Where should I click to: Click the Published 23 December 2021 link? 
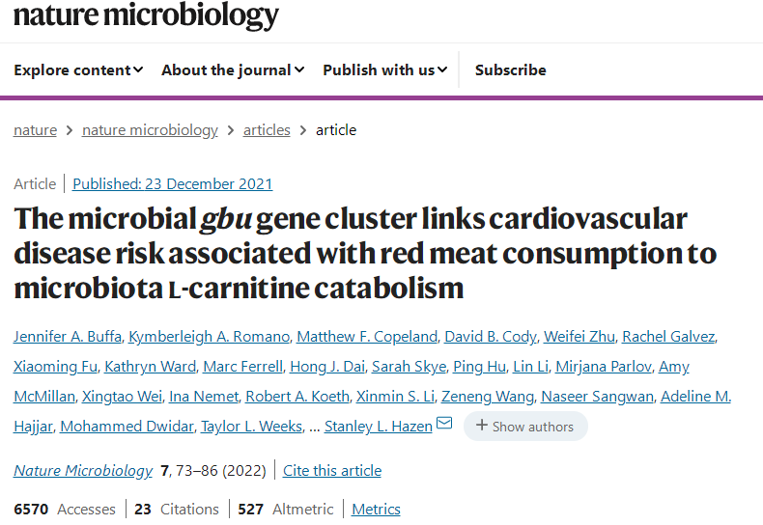coord(172,183)
